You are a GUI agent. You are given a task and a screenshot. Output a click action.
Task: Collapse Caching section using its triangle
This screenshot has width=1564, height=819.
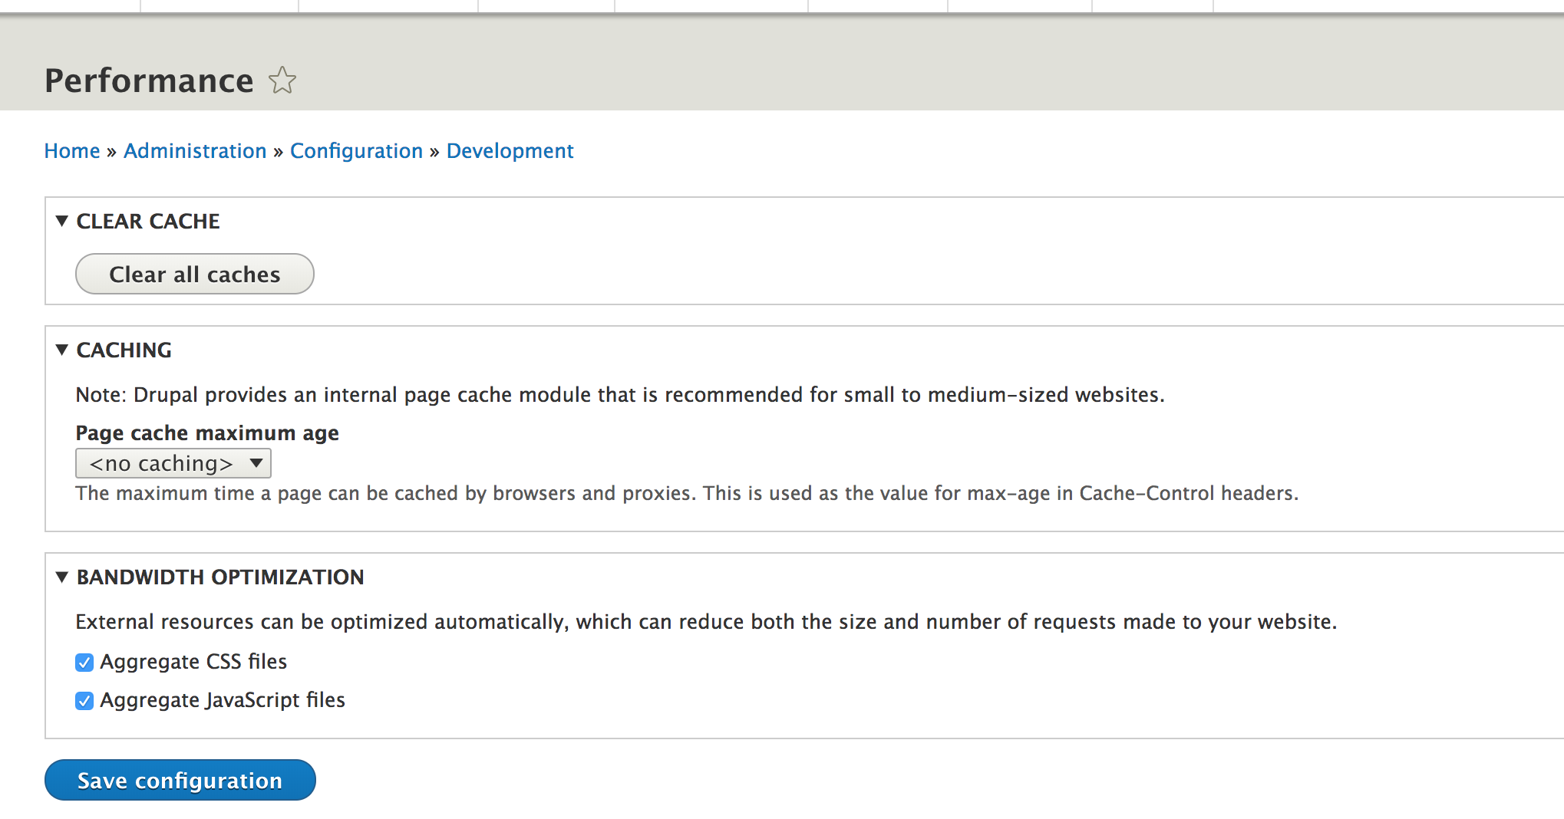click(x=62, y=350)
